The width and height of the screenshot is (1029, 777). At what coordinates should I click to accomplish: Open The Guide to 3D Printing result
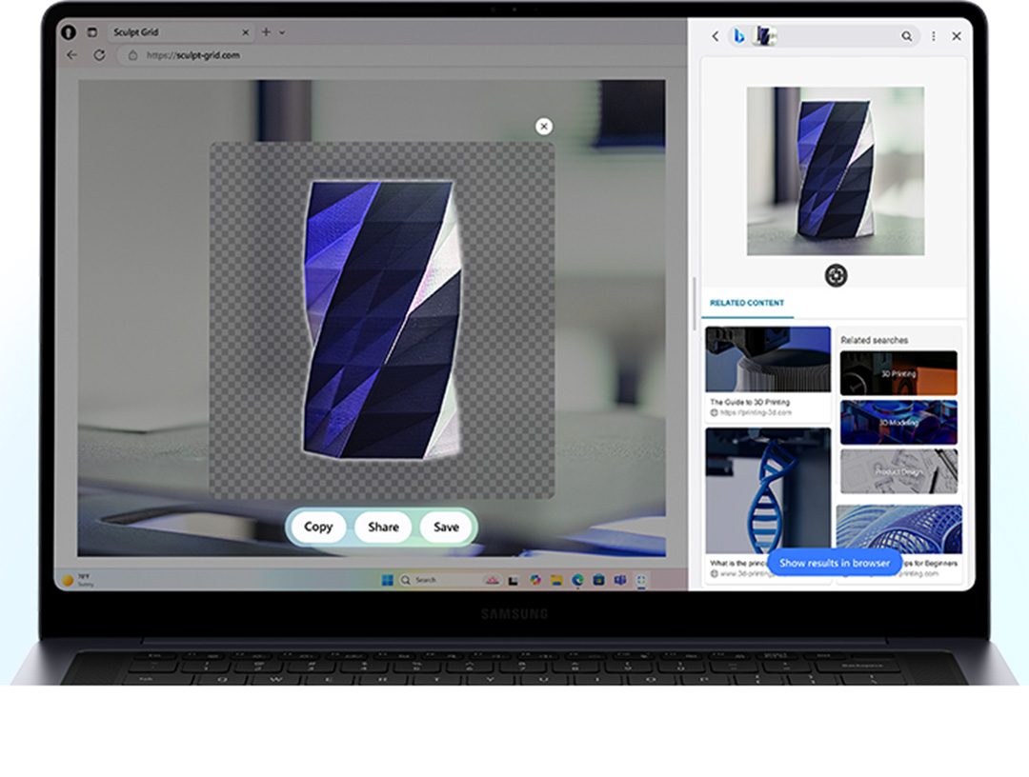pos(768,374)
